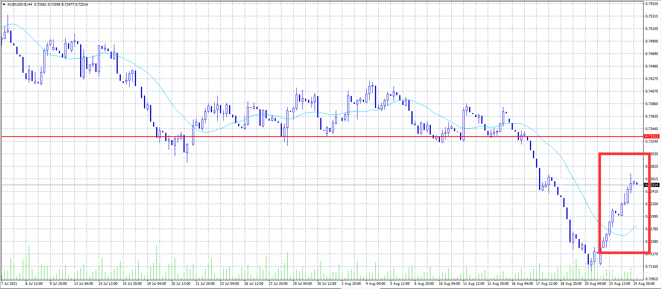The width and height of the screenshot is (661, 289).
Task: Click the 0.74070 price scale label
Action: point(652,91)
